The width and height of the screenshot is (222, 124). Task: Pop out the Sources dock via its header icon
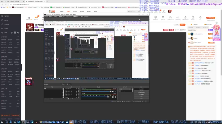(80, 87)
